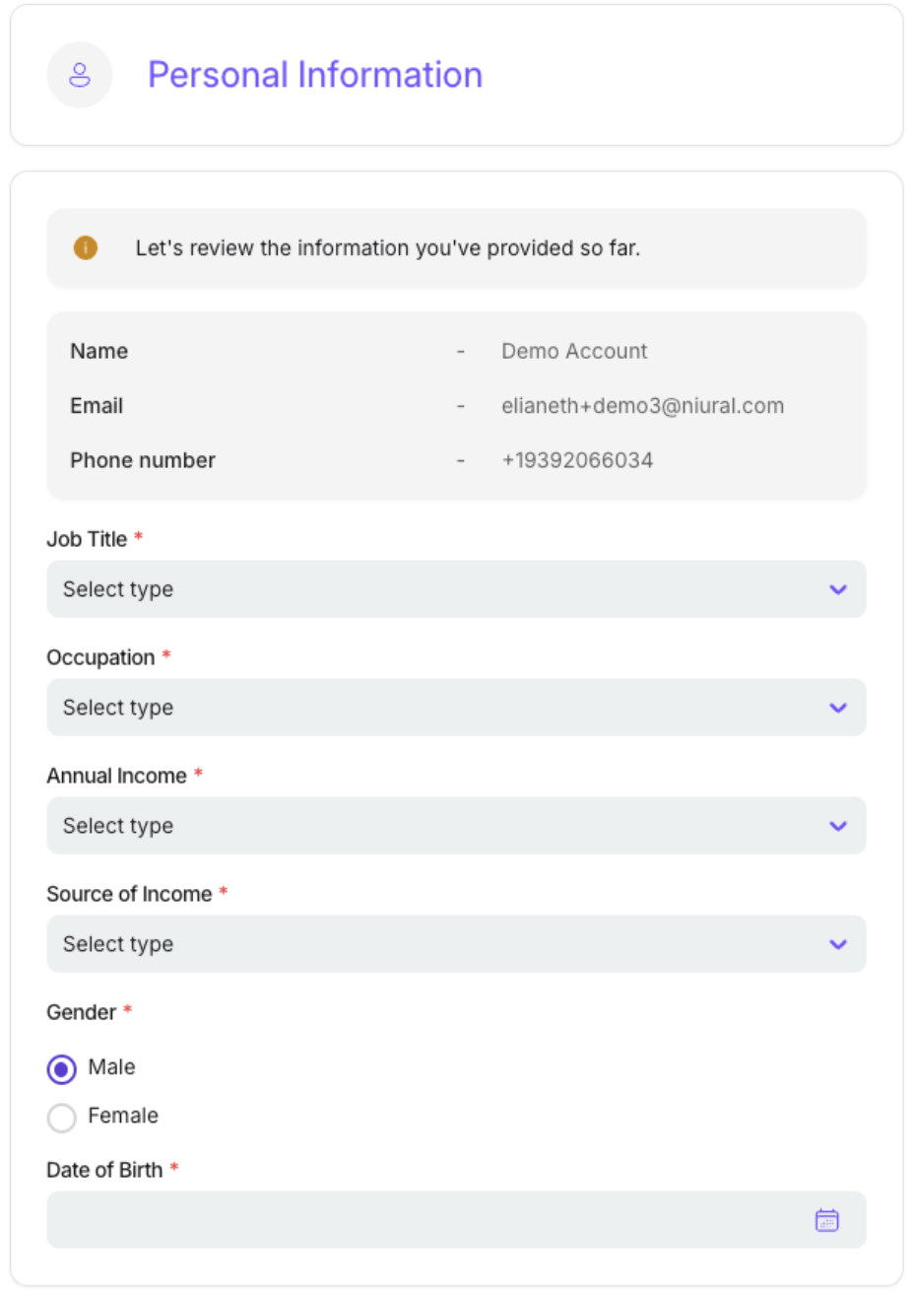Screen dimensions: 914x1295
Task: Click the Demo Account name value
Action: 574,351
